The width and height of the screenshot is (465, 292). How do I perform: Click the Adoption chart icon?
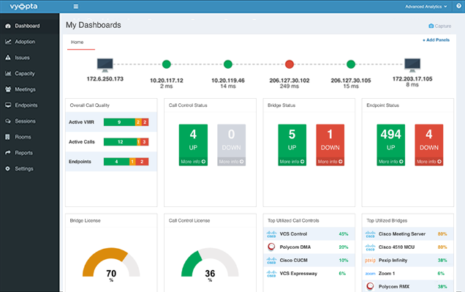coord(8,42)
